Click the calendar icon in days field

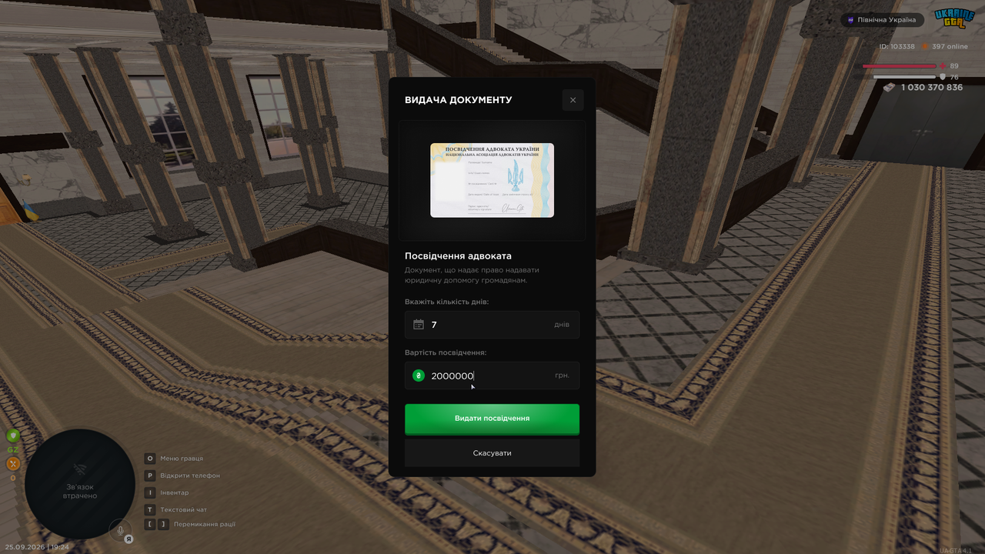(x=419, y=325)
